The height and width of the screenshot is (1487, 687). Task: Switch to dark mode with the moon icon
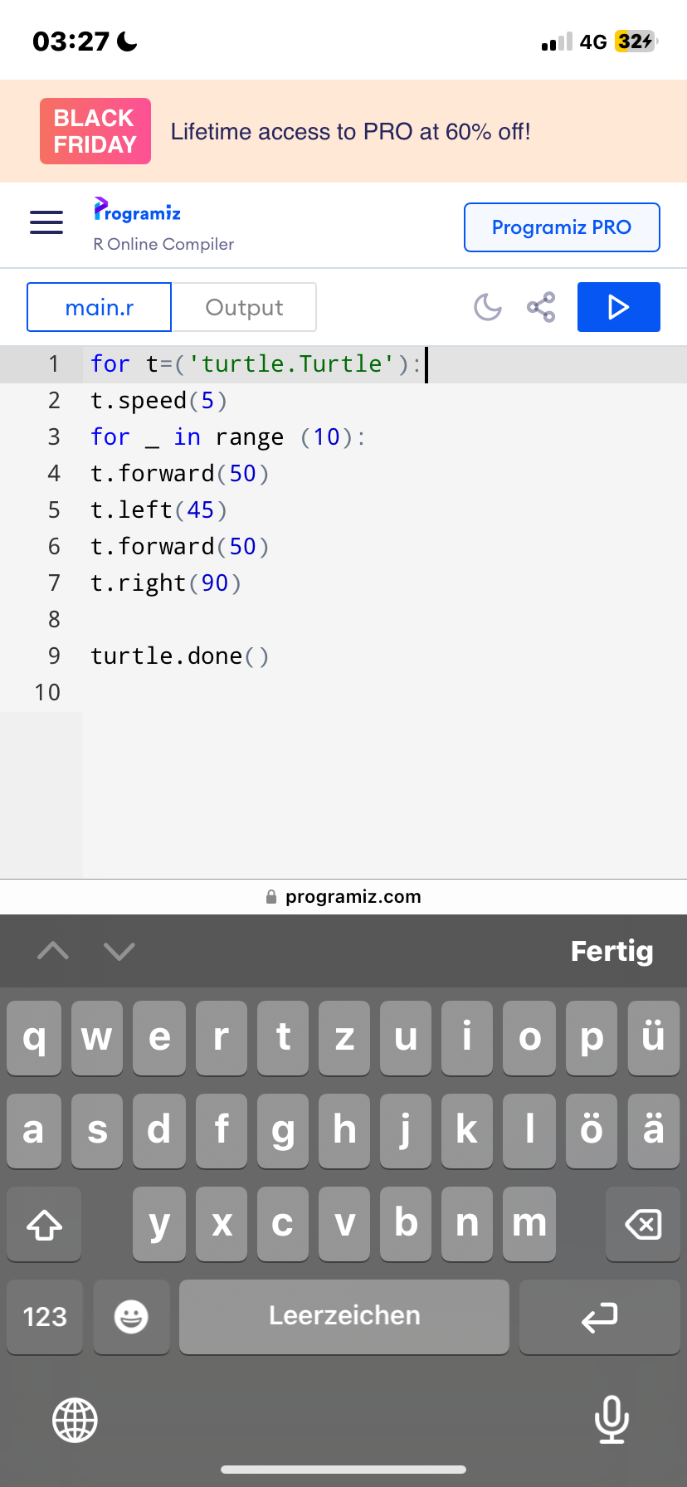(487, 307)
